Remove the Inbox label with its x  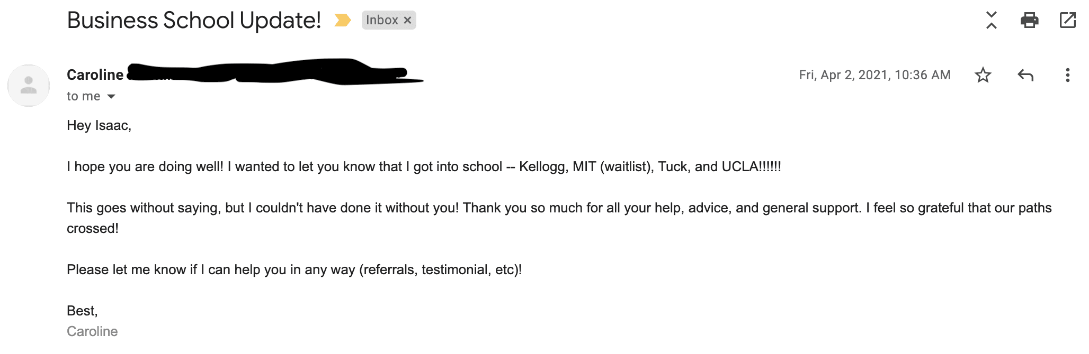407,21
